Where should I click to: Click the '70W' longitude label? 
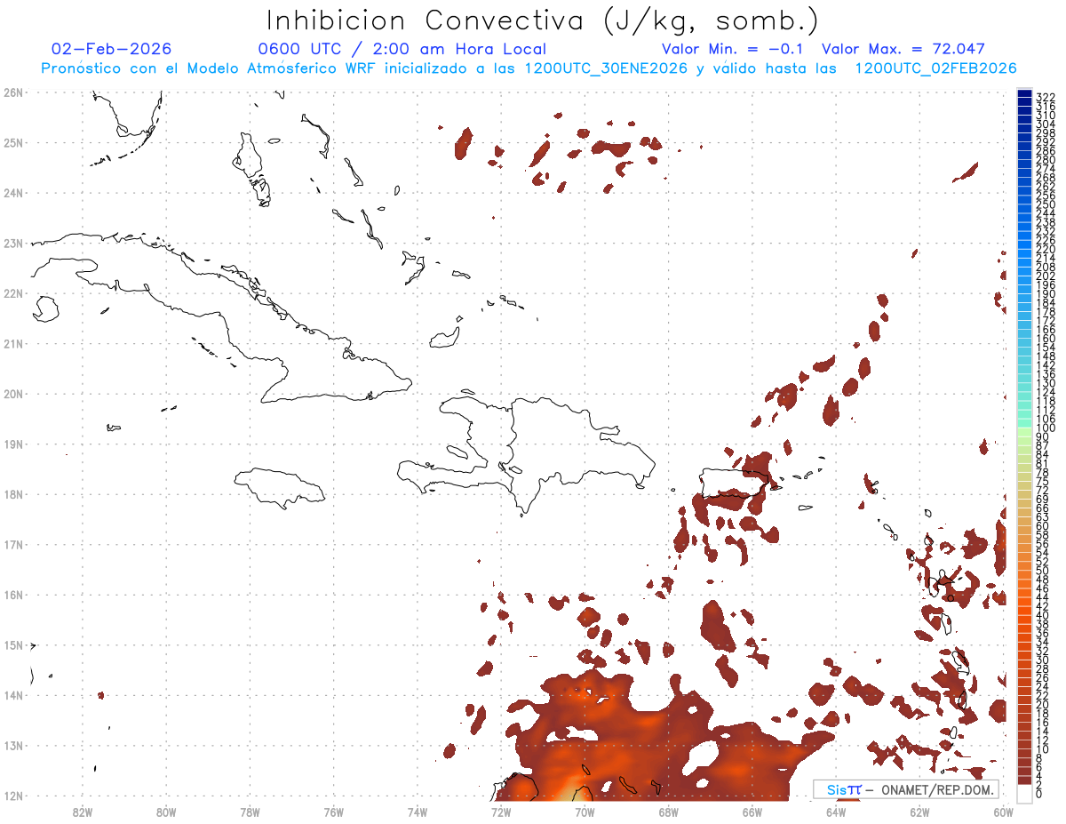pos(585,811)
